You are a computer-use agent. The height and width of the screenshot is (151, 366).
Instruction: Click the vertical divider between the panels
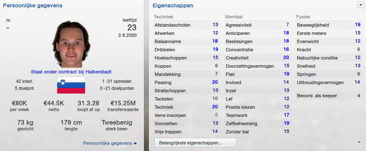[146, 75]
